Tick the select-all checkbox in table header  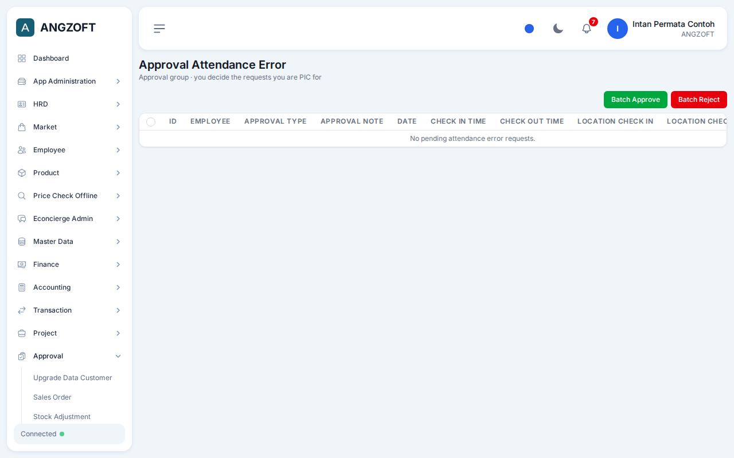[151, 122]
